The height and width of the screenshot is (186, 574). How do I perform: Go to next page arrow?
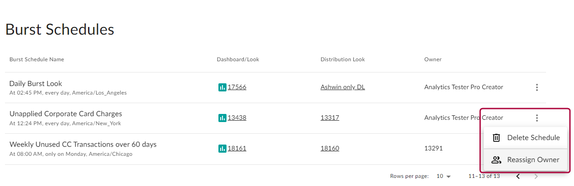click(536, 177)
